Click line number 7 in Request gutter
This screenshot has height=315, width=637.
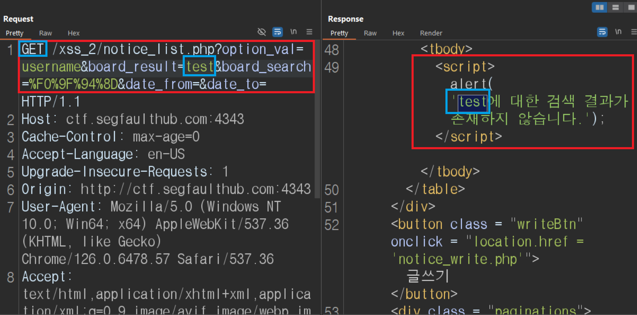coord(11,207)
